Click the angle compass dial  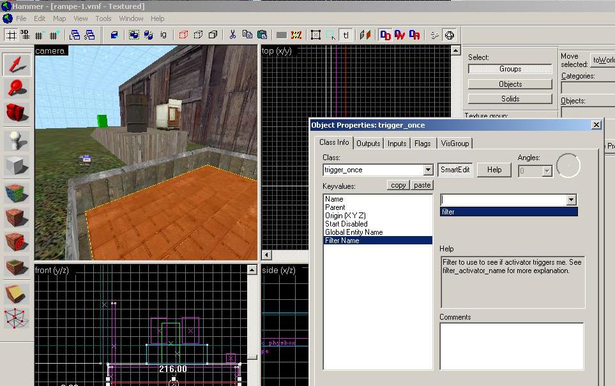pyautogui.click(x=568, y=165)
